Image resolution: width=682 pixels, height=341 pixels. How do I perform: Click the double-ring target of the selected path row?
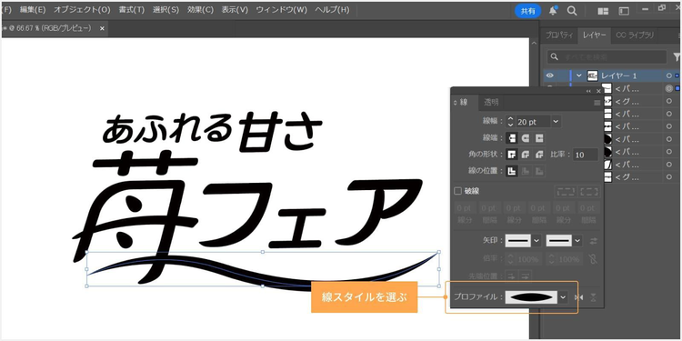tap(669, 89)
